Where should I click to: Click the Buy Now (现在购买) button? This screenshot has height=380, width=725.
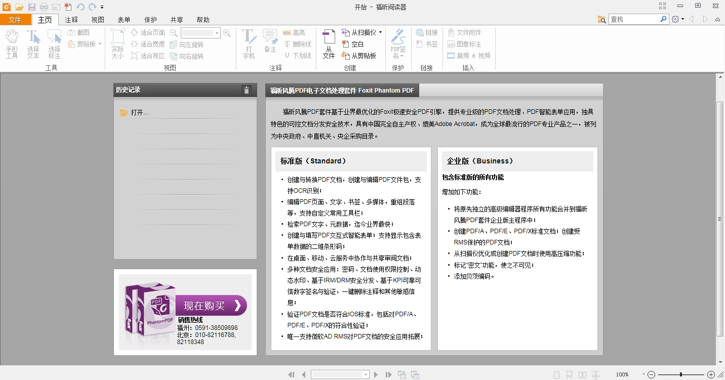pyautogui.click(x=211, y=306)
